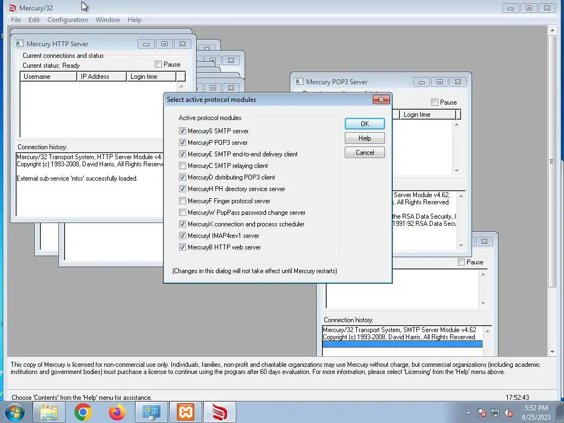Minimize the Mercury POP3 Server window
The image size is (564, 423).
[421, 82]
